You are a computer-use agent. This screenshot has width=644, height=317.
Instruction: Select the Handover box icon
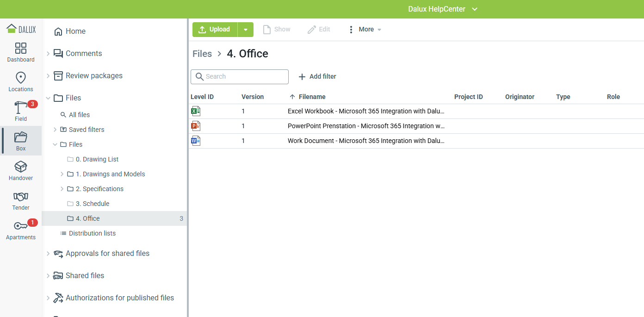[21, 167]
